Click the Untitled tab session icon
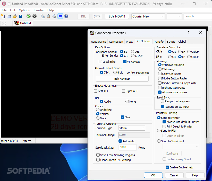 [16, 23]
